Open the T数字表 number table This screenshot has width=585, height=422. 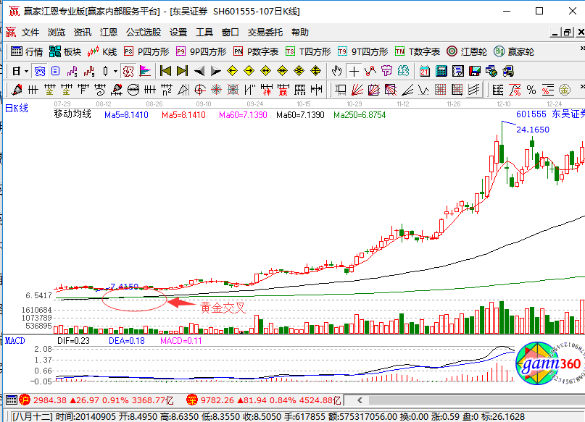(x=418, y=51)
